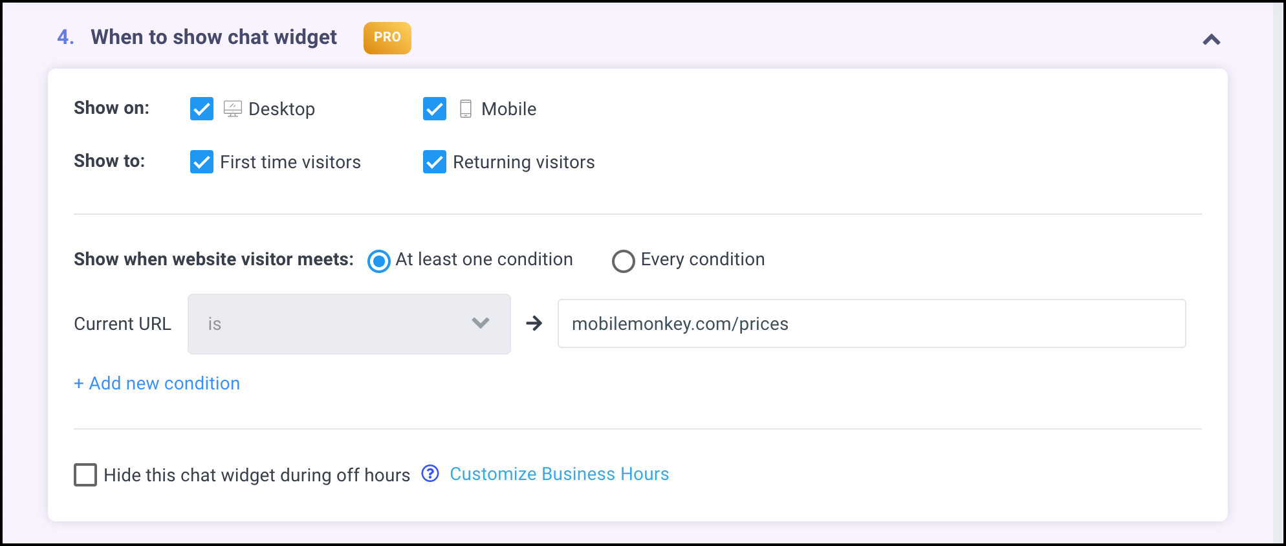Collapse the When to show chat widget section
Viewport: 1286px width, 546px height.
[1212, 39]
